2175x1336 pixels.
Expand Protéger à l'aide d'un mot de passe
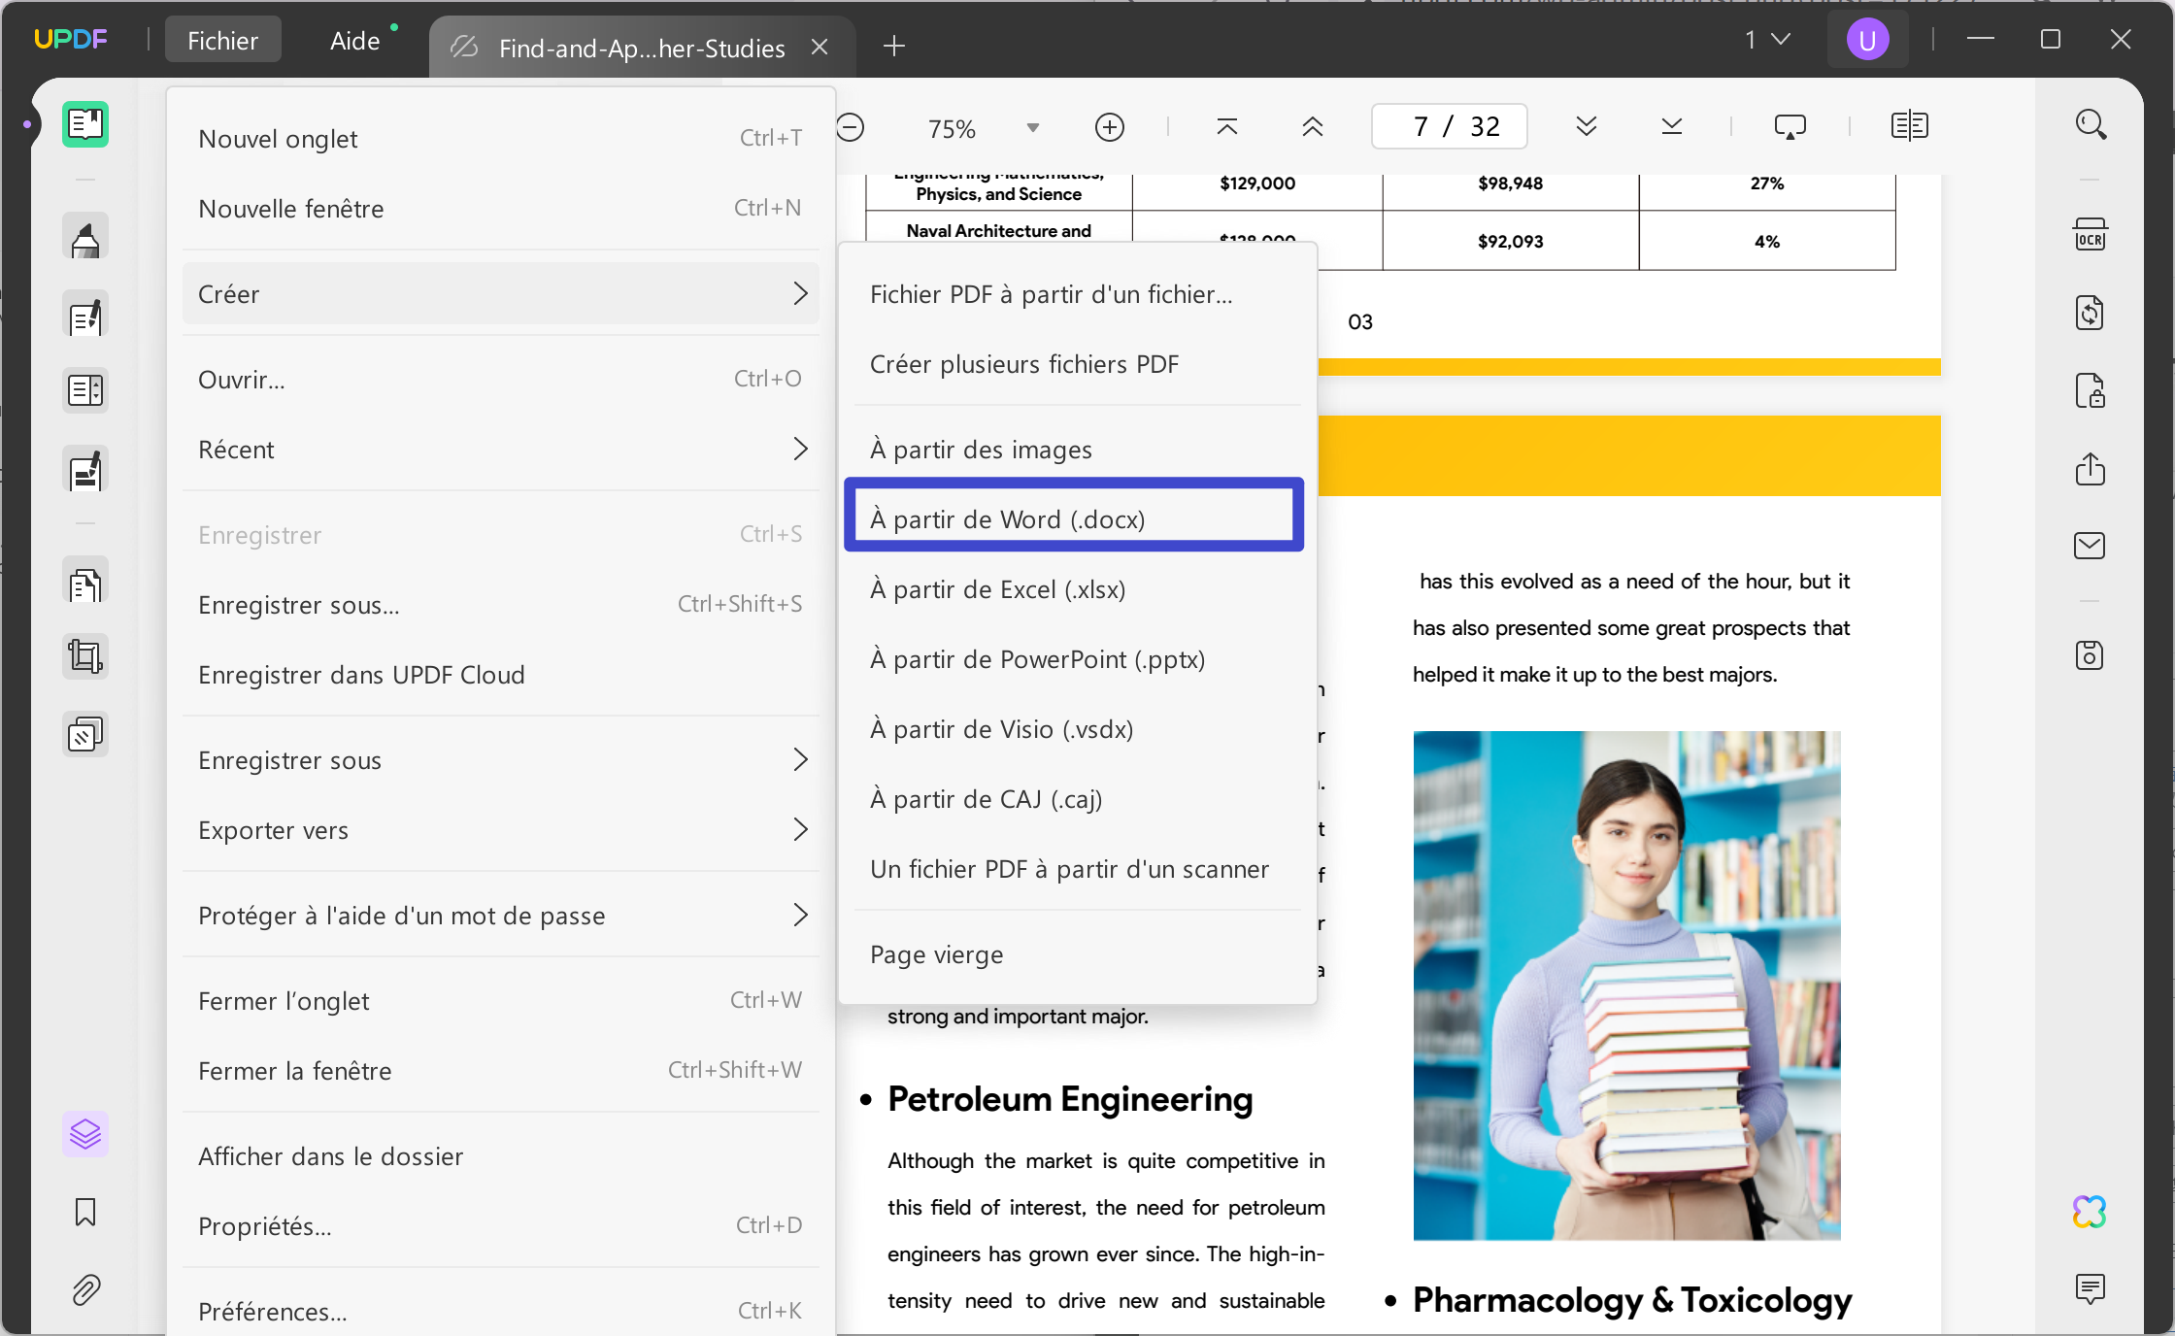click(501, 915)
